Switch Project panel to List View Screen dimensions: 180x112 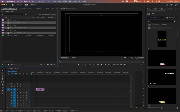point(6,65)
